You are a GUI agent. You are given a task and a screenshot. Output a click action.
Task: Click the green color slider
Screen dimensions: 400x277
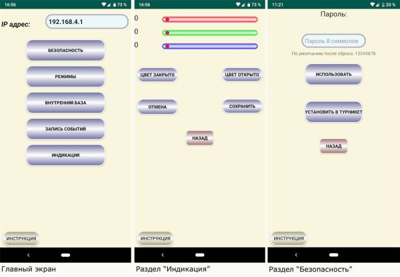[x=210, y=33]
